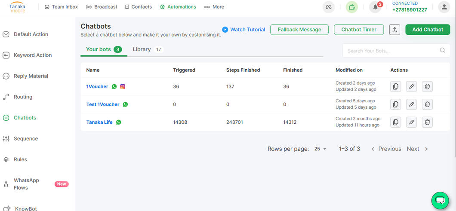The width and height of the screenshot is (456, 211).
Task: Select Chatbots in sidebar
Action: tap(19, 118)
